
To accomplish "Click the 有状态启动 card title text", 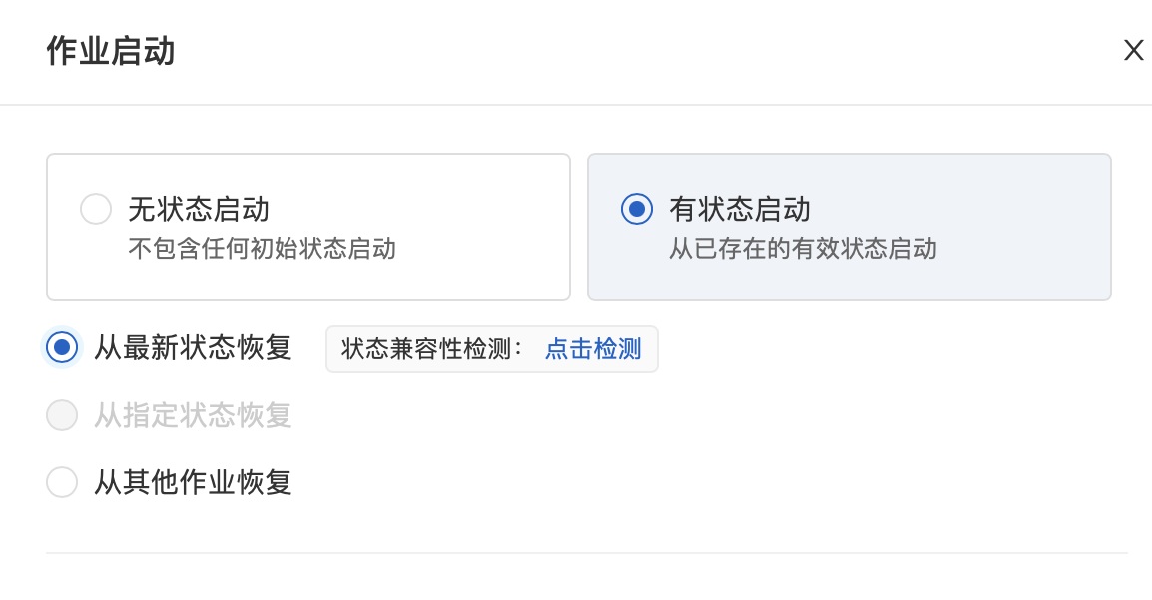I will 740,210.
